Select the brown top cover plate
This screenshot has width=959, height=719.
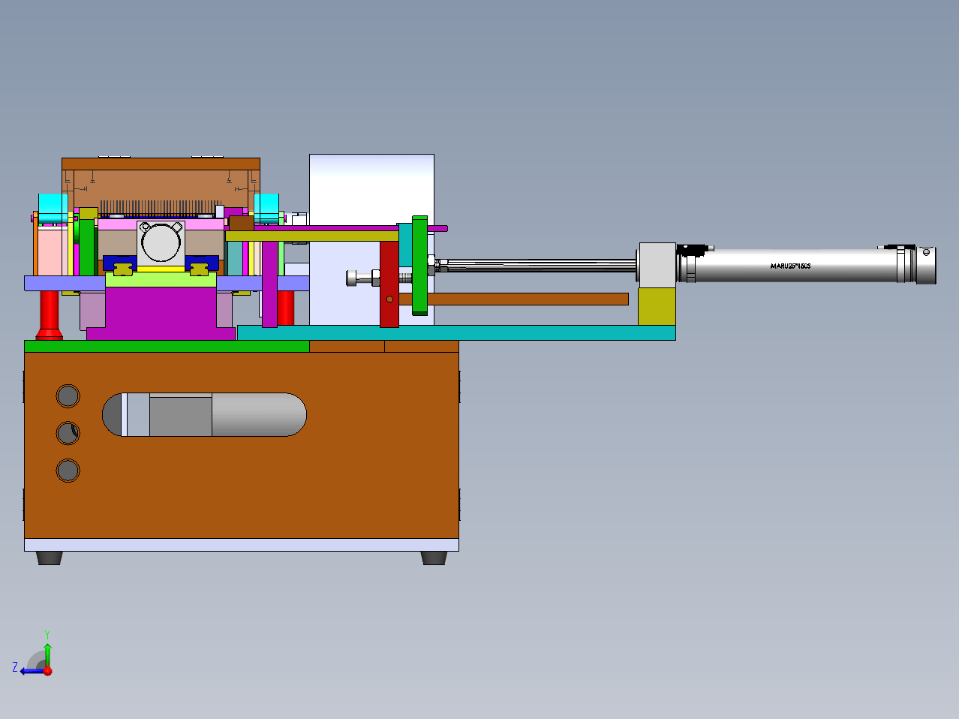click(x=161, y=164)
